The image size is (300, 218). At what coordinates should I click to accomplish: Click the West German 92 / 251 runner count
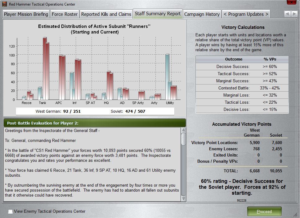click(x=72, y=111)
